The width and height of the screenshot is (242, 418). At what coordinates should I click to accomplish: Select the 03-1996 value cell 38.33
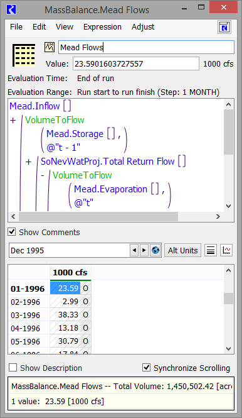[x=65, y=314]
